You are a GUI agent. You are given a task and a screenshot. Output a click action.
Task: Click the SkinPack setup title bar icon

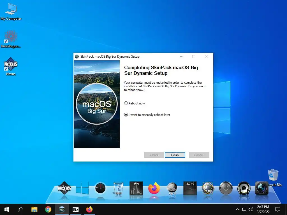point(77,57)
